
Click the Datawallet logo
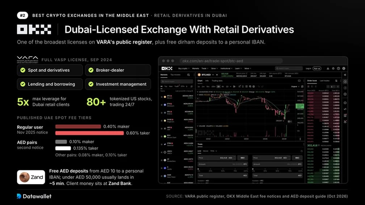34,196
